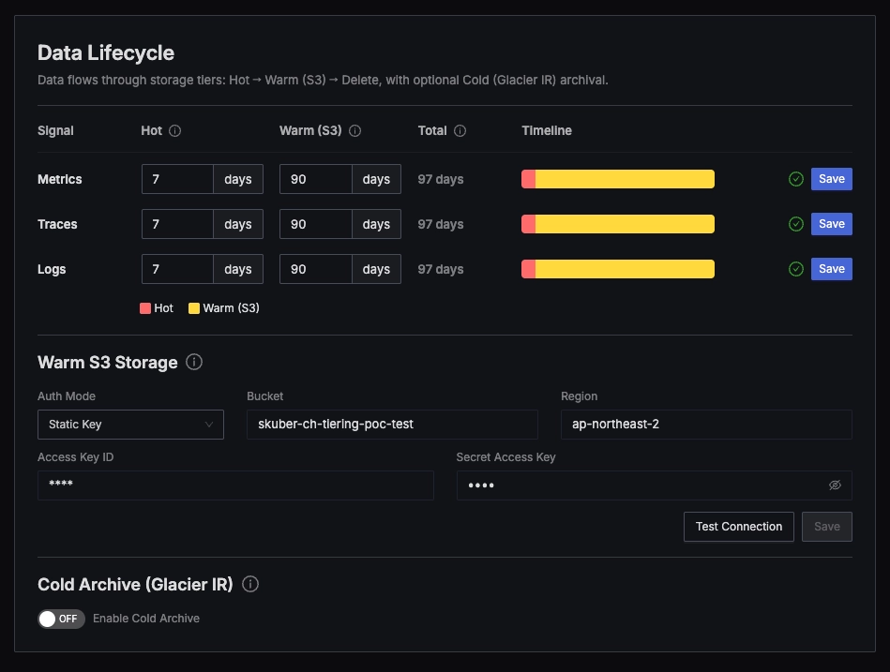Click the Logs timeline bar
Viewport: 890px width, 672px height.
(x=617, y=269)
